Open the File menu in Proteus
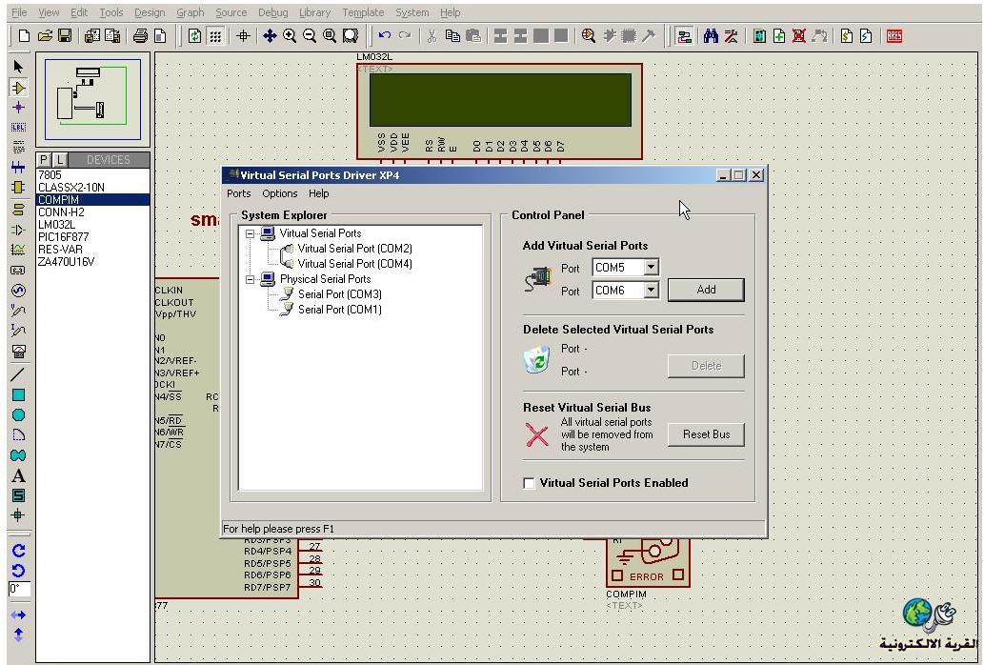984x665 pixels. point(19,12)
